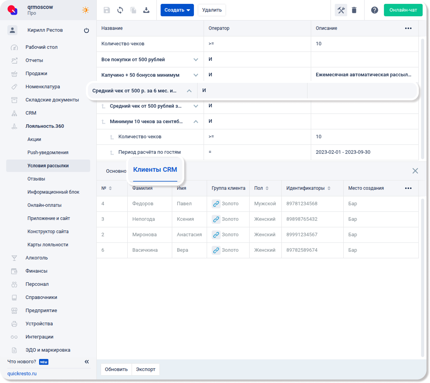Sort by Идентификаторы column arrows
This screenshot has height=383, width=430.
click(x=329, y=188)
